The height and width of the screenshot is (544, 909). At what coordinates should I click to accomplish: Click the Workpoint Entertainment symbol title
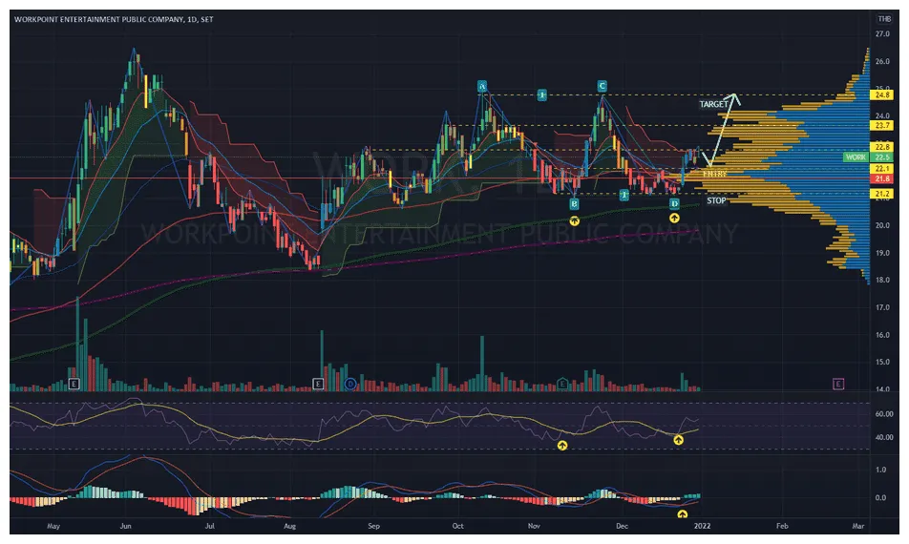click(114, 19)
